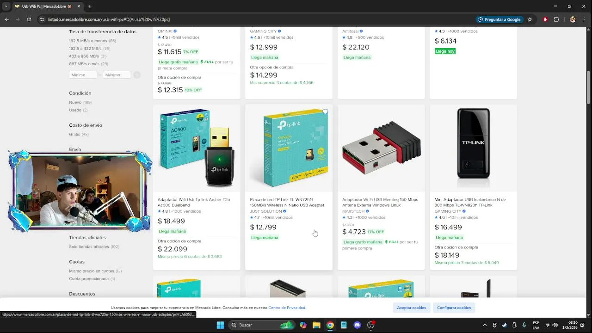Open the Windows Start menu
Viewport: 592px width, 333px height.
(220, 325)
